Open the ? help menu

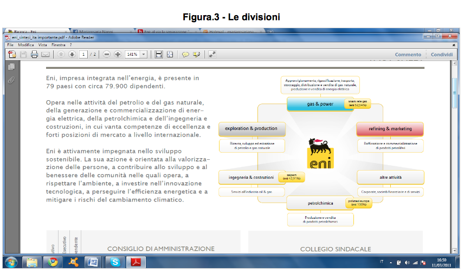pos(70,45)
